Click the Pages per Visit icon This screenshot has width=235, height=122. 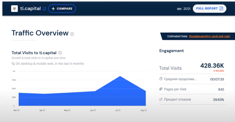coord(161,89)
